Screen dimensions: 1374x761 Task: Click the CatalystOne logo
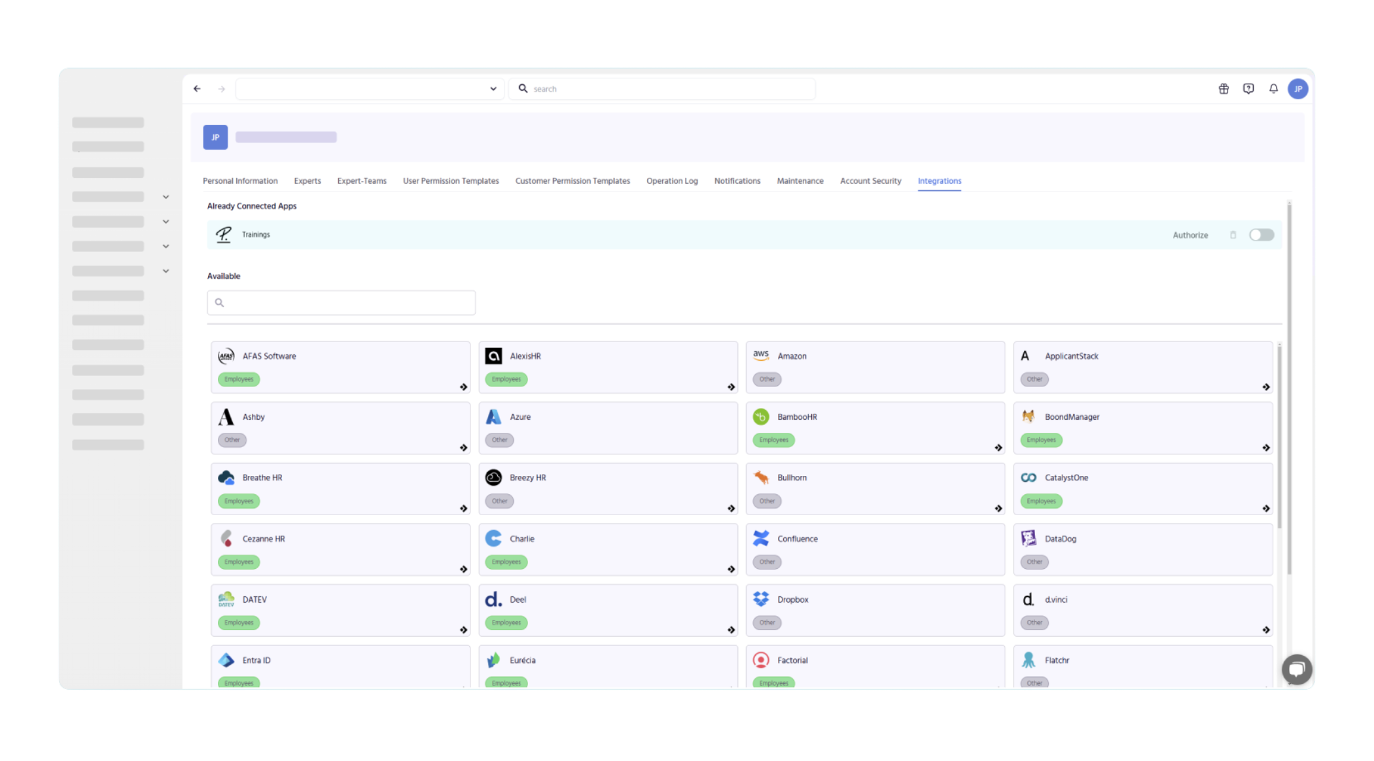(1029, 478)
